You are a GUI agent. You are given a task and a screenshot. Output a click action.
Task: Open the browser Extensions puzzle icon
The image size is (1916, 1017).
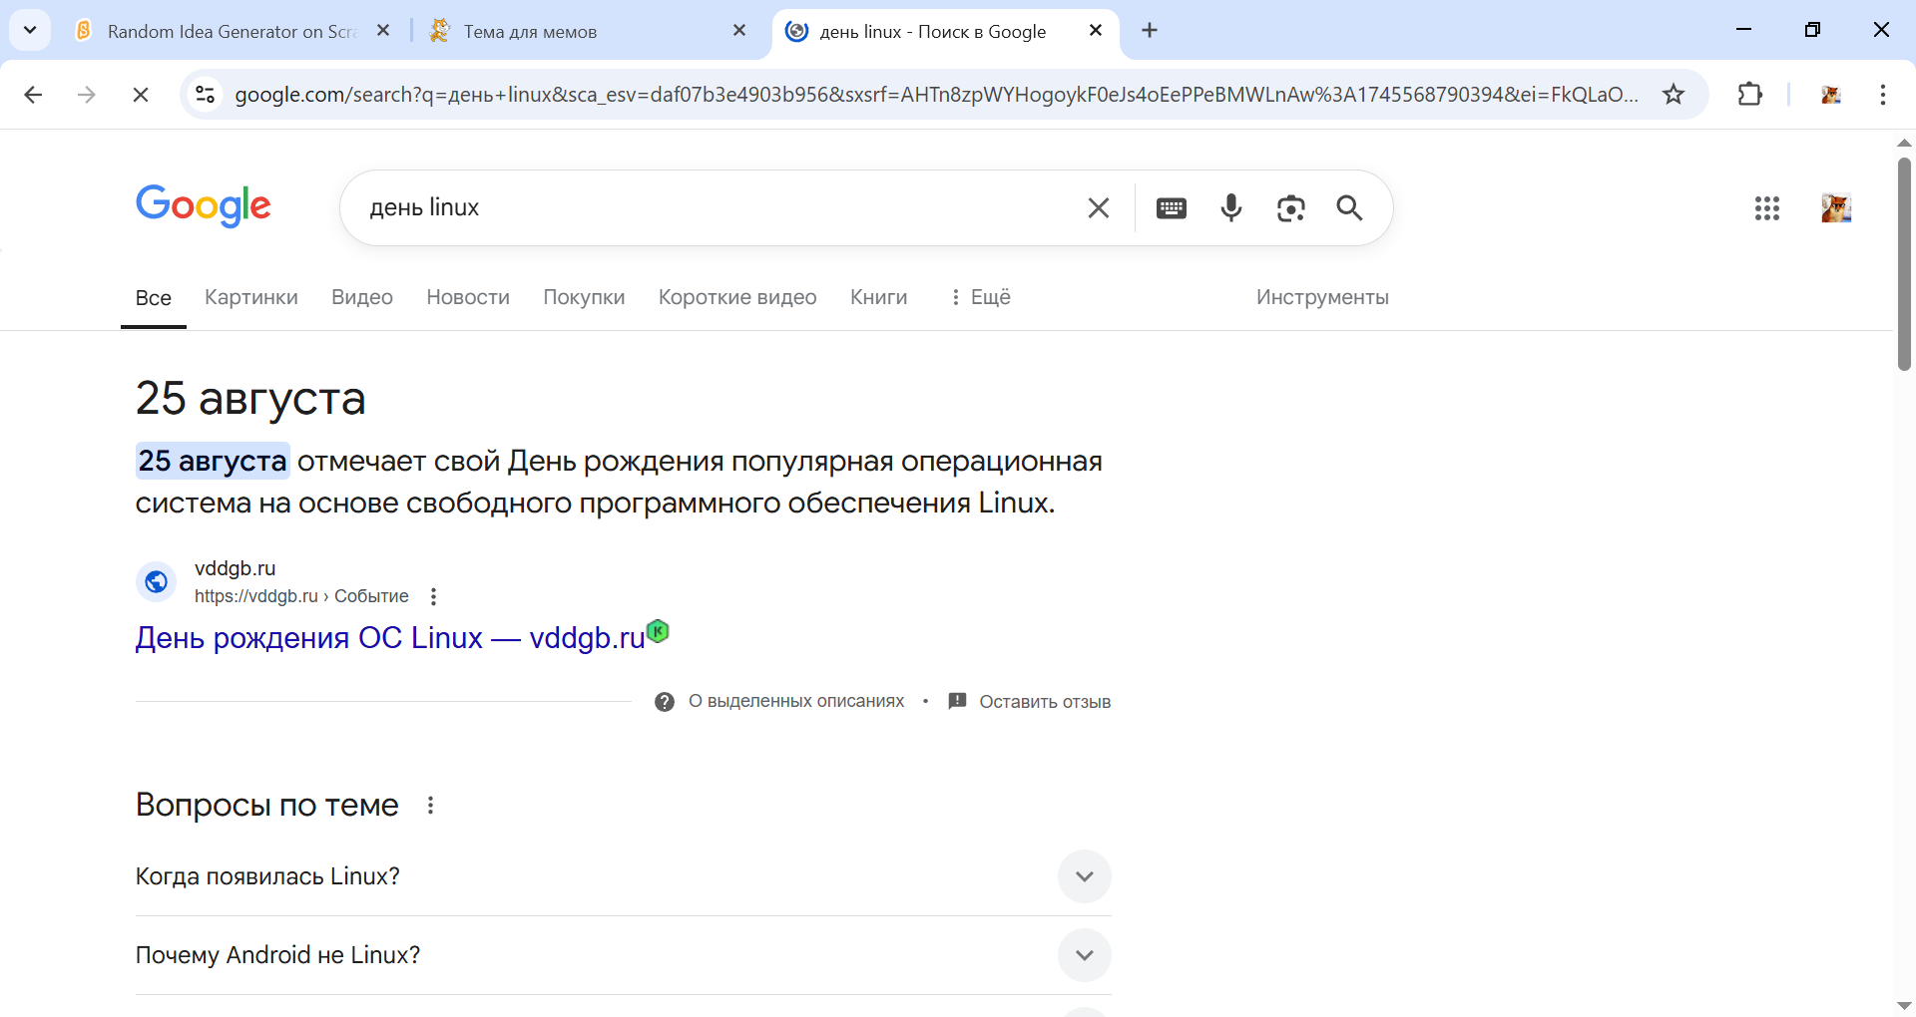1749,95
